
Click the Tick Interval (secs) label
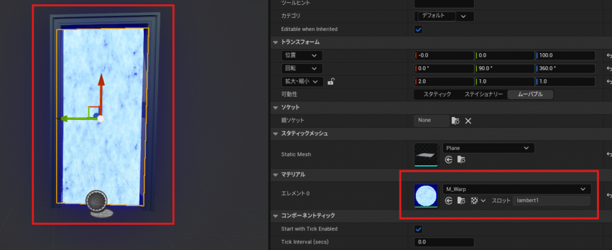(305, 242)
